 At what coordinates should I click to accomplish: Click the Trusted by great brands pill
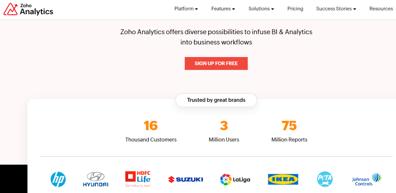tap(216, 100)
